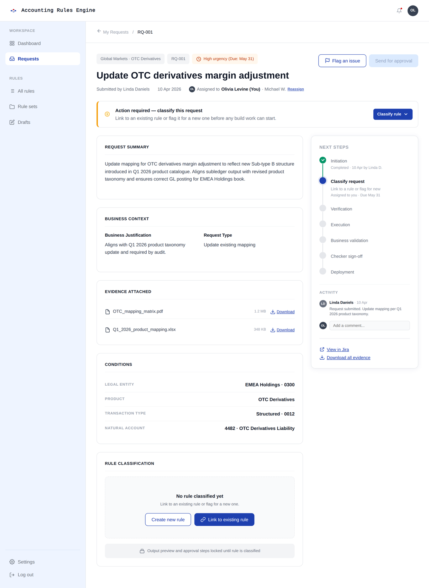Click the Business validation step marker

point(323,240)
